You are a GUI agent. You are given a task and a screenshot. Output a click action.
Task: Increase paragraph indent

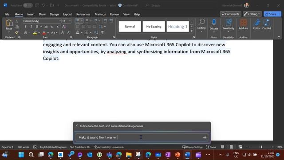(111, 21)
